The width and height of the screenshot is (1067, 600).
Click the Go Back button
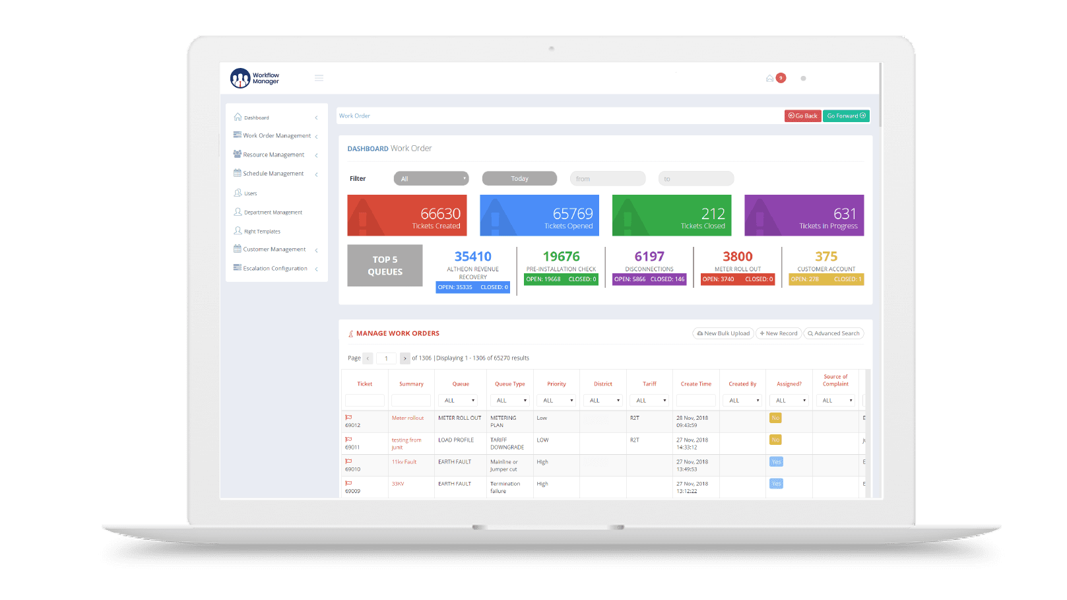click(x=802, y=116)
